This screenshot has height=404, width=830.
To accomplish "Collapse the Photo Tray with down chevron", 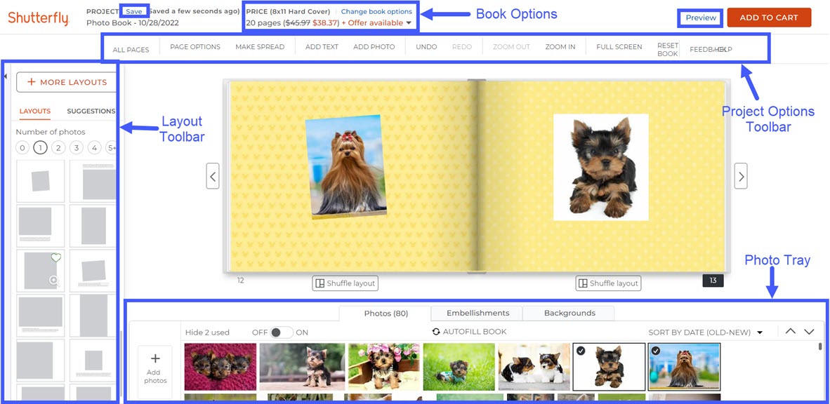I will [809, 331].
